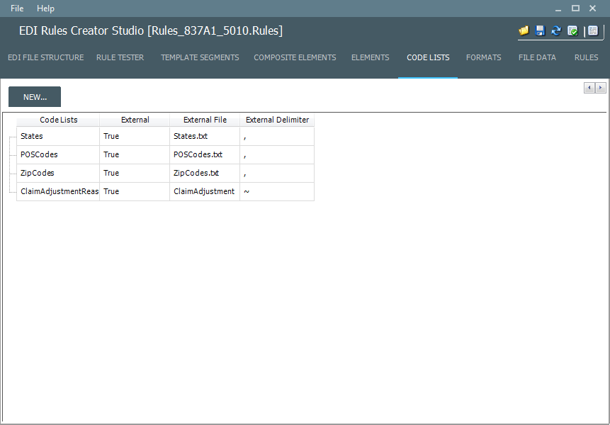
Task: Go to the RULES tab
Action: tap(587, 57)
